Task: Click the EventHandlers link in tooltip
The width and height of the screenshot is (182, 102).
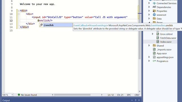Action: (158, 25)
